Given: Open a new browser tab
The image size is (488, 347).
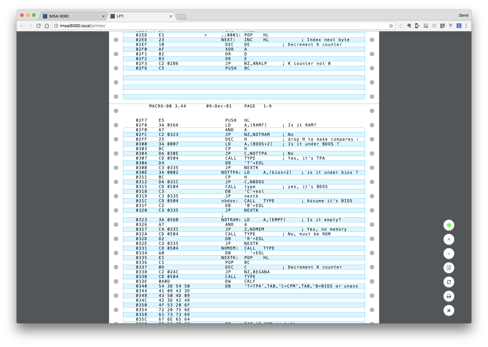Looking at the screenshot, I should (181, 17).
